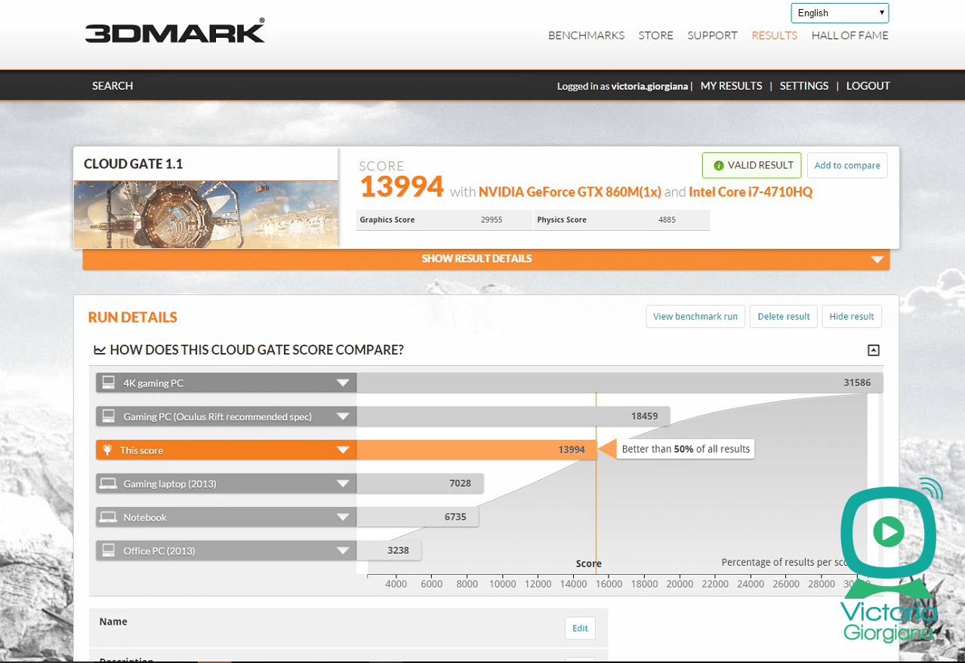Open the language dropdown showing English
The width and height of the screenshot is (965, 663).
(x=840, y=13)
